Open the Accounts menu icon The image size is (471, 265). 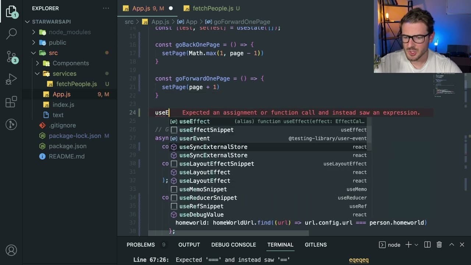point(11,250)
